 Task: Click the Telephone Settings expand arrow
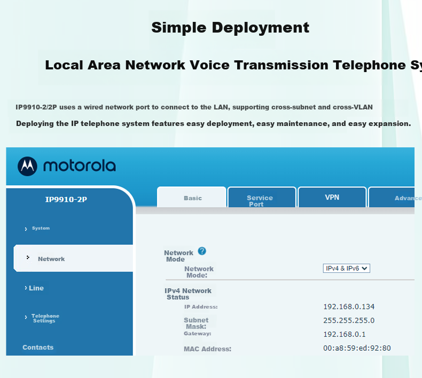26,317
